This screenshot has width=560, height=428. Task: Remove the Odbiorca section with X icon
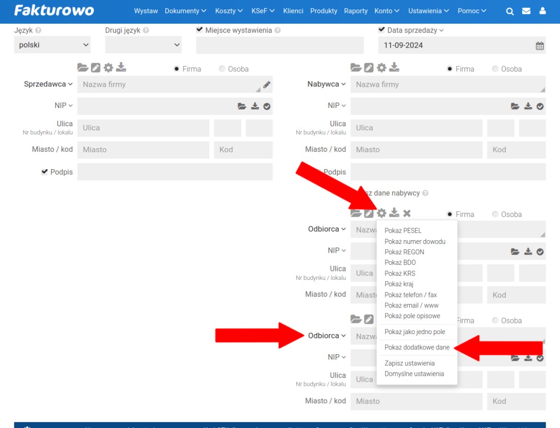tap(407, 214)
